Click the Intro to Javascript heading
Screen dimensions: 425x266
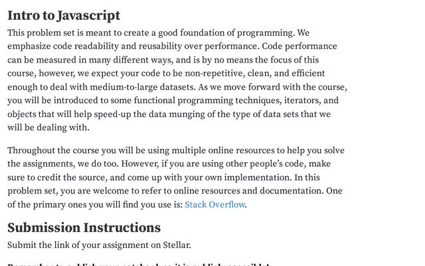(x=64, y=15)
